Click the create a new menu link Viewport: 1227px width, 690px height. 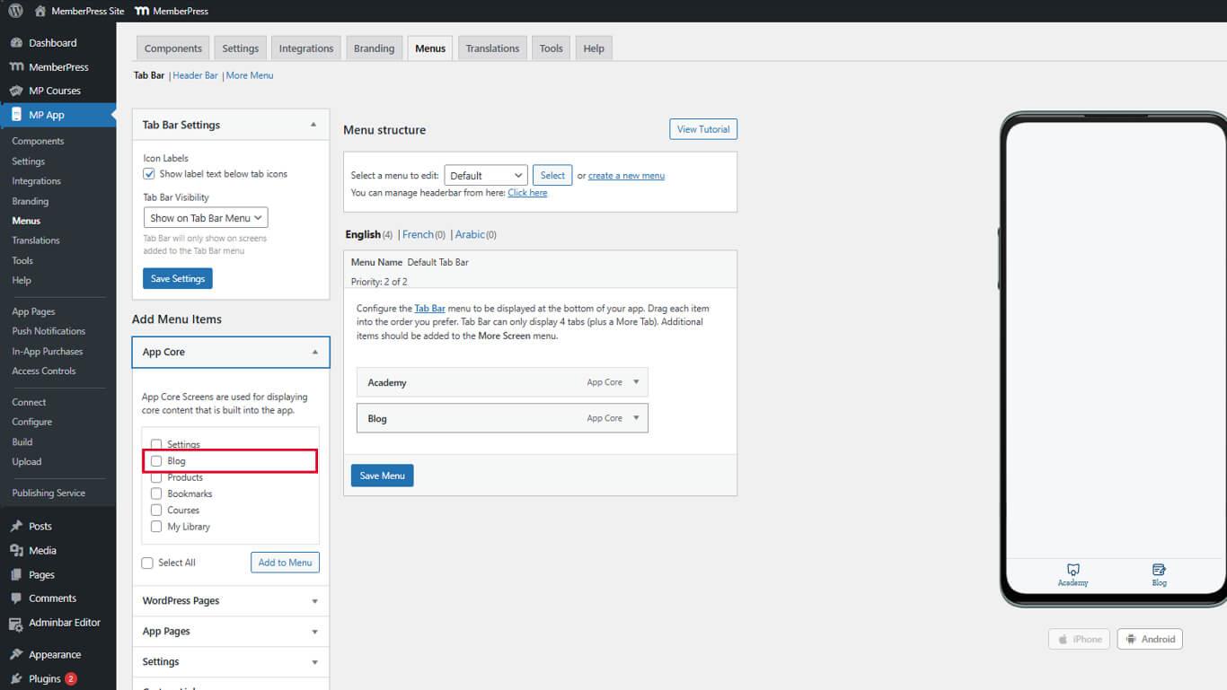[626, 176]
